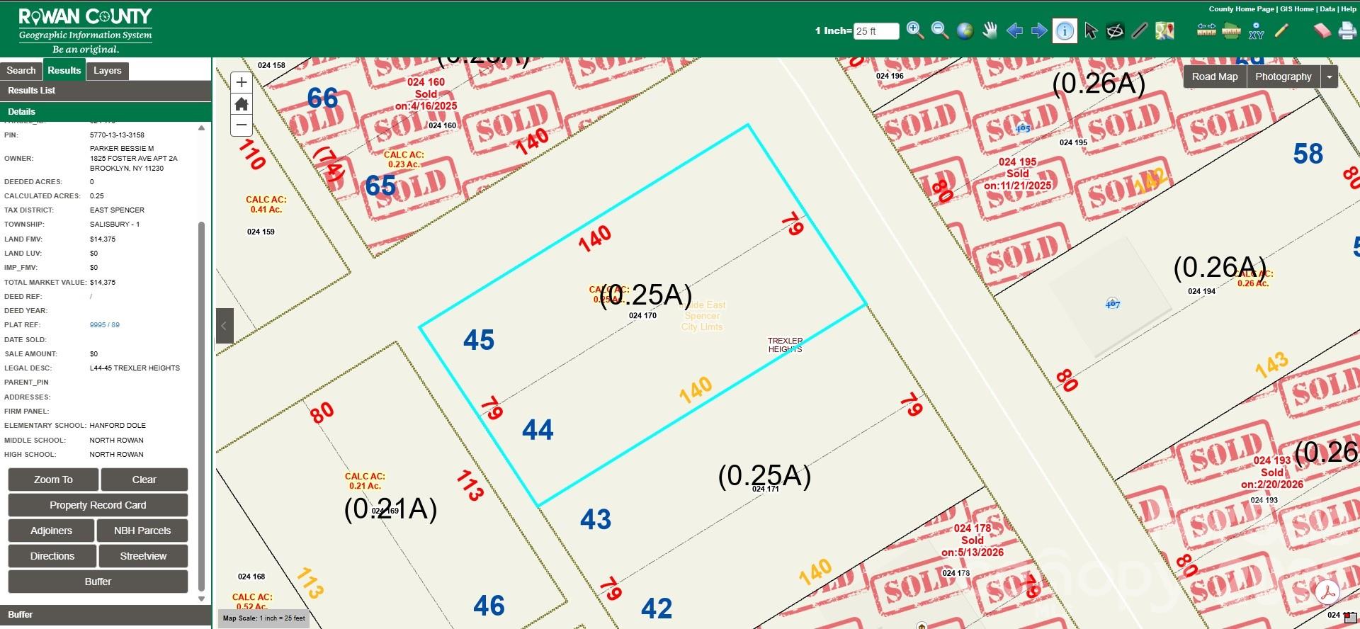This screenshot has height=629, width=1360.
Task: Follow the plat reference 9995 / 89 link
Action: [105, 325]
